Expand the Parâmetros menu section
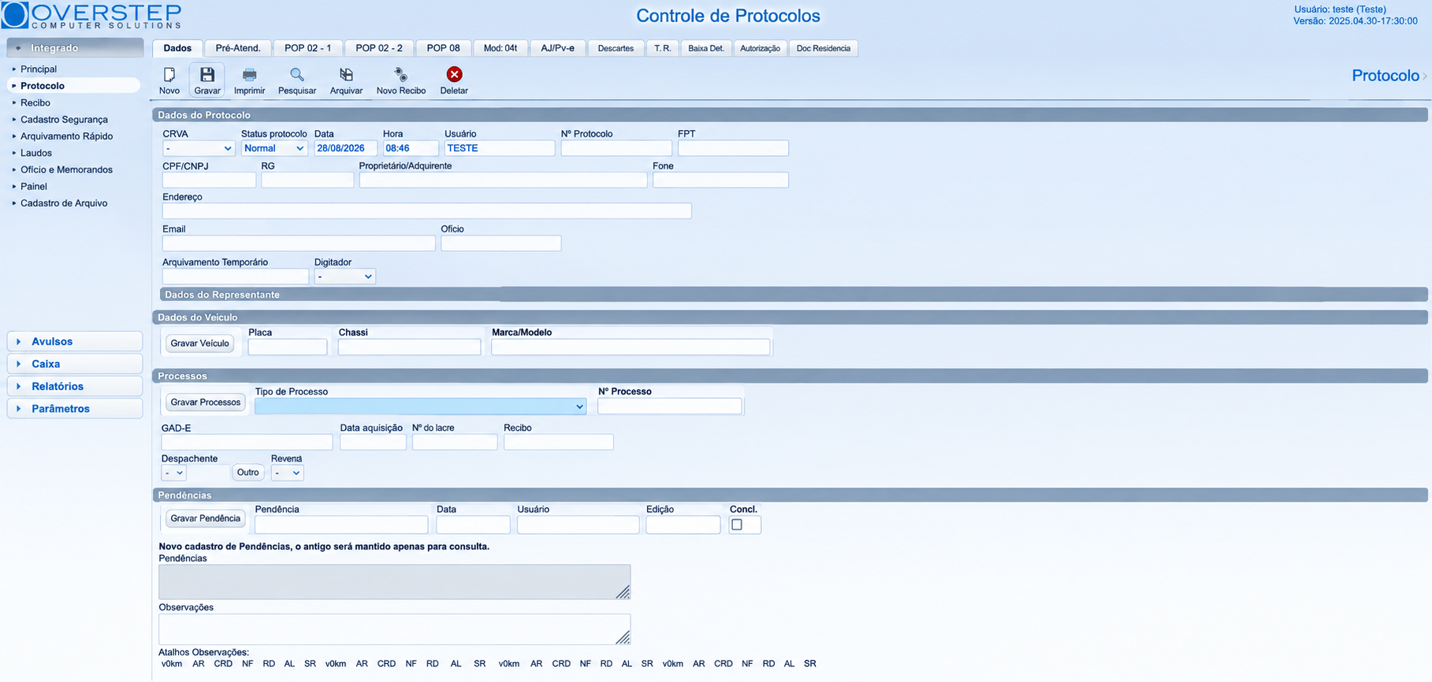The width and height of the screenshot is (1432, 682). (x=75, y=409)
